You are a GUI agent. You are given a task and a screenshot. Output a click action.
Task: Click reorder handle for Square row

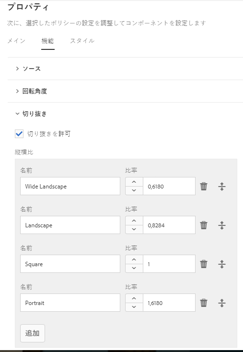[222, 264]
